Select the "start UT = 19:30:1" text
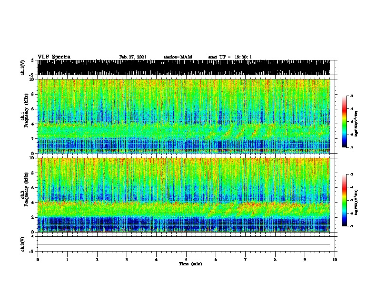 230,57
